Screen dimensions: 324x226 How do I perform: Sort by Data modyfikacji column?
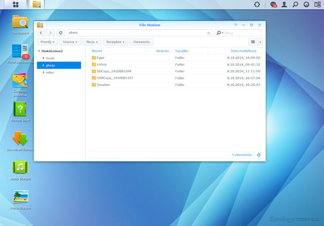click(x=243, y=51)
